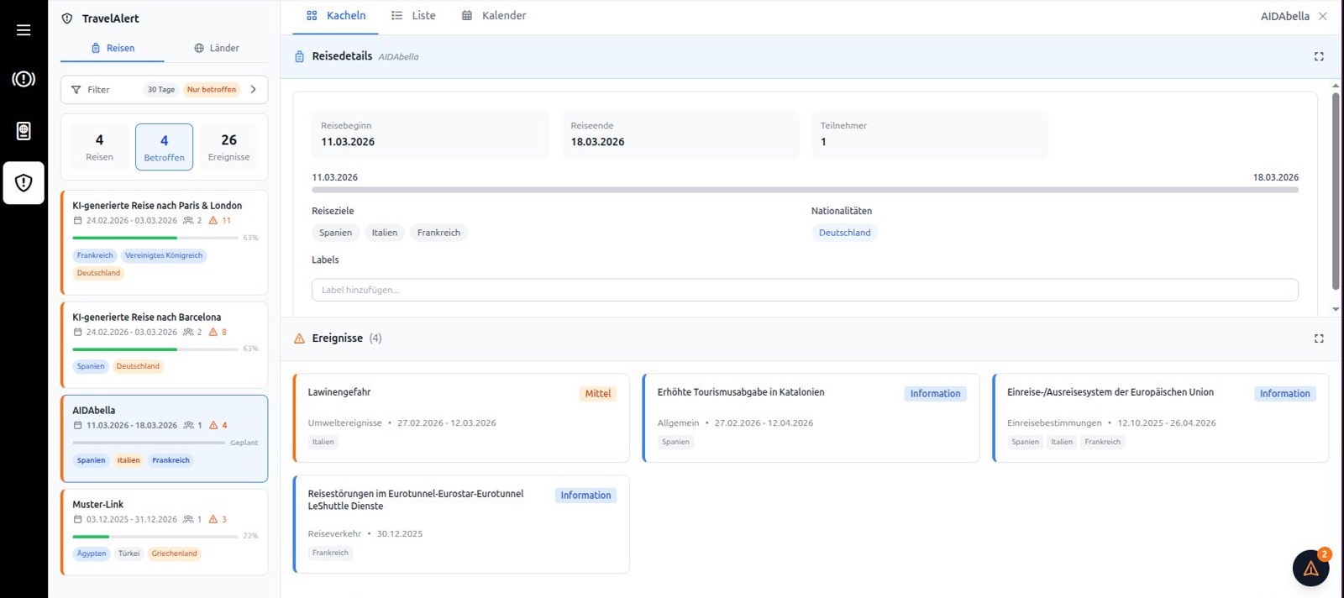Image resolution: width=1344 pixels, height=598 pixels.
Task: Click the alert broadcast sidebar icon
Action: point(24,79)
